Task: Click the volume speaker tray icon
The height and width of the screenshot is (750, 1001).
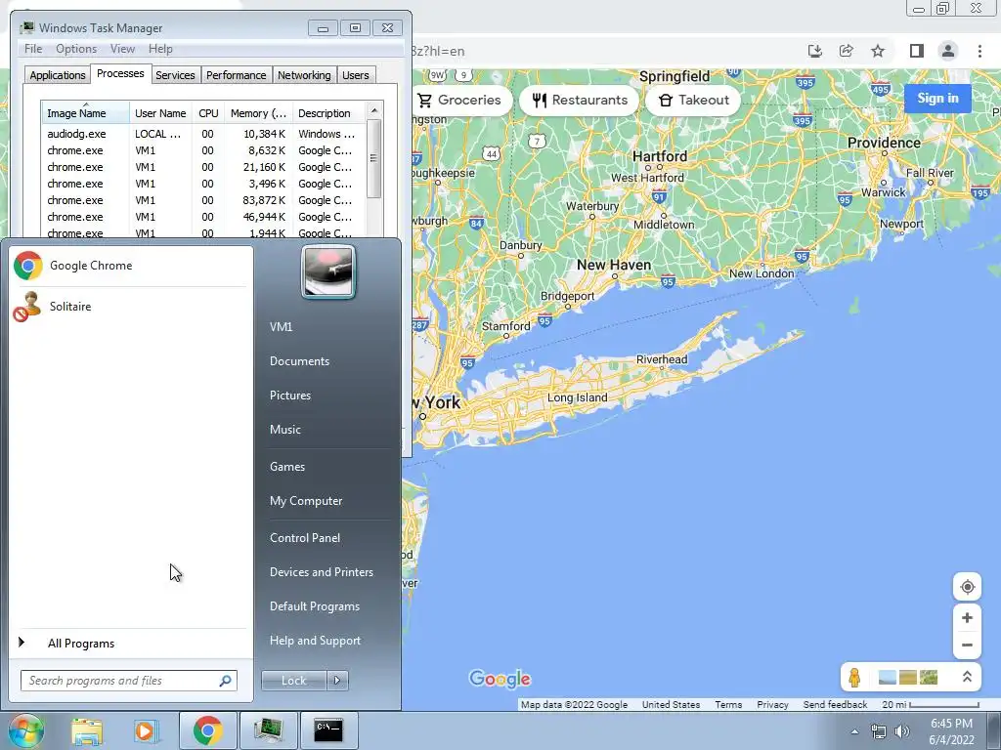Action: point(902,732)
